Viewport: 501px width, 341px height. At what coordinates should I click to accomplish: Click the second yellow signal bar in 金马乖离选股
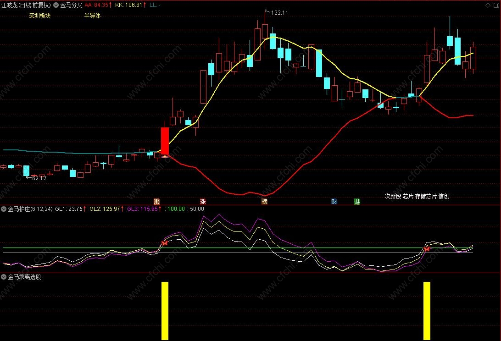coord(427,311)
